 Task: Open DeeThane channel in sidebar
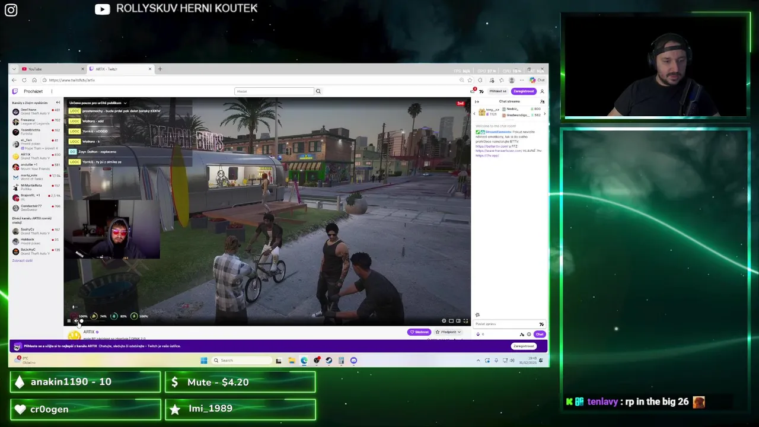[36, 111]
